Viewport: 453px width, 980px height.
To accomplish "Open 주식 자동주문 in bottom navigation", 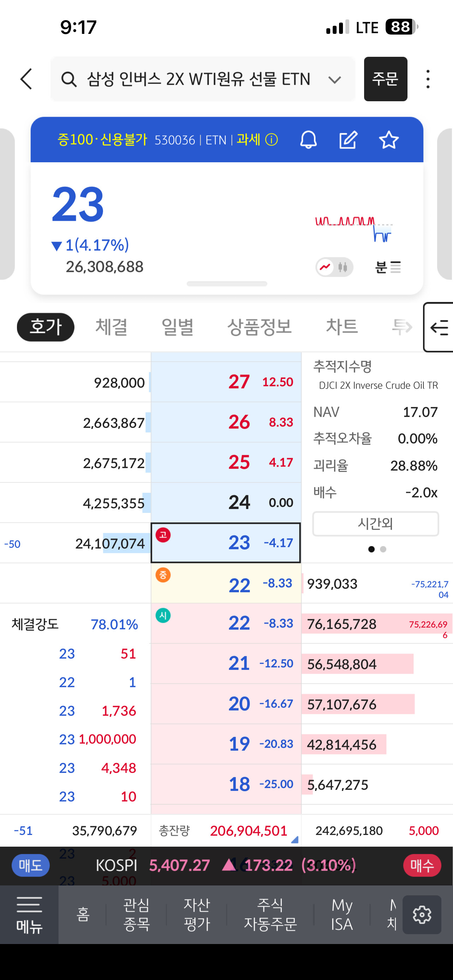I will 271,915.
